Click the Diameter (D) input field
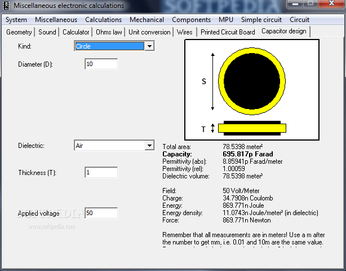The image size is (346, 271). click(x=101, y=64)
